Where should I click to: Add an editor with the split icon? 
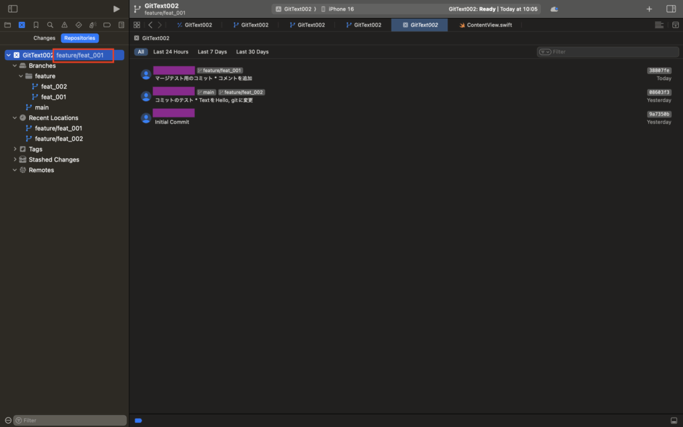[675, 25]
